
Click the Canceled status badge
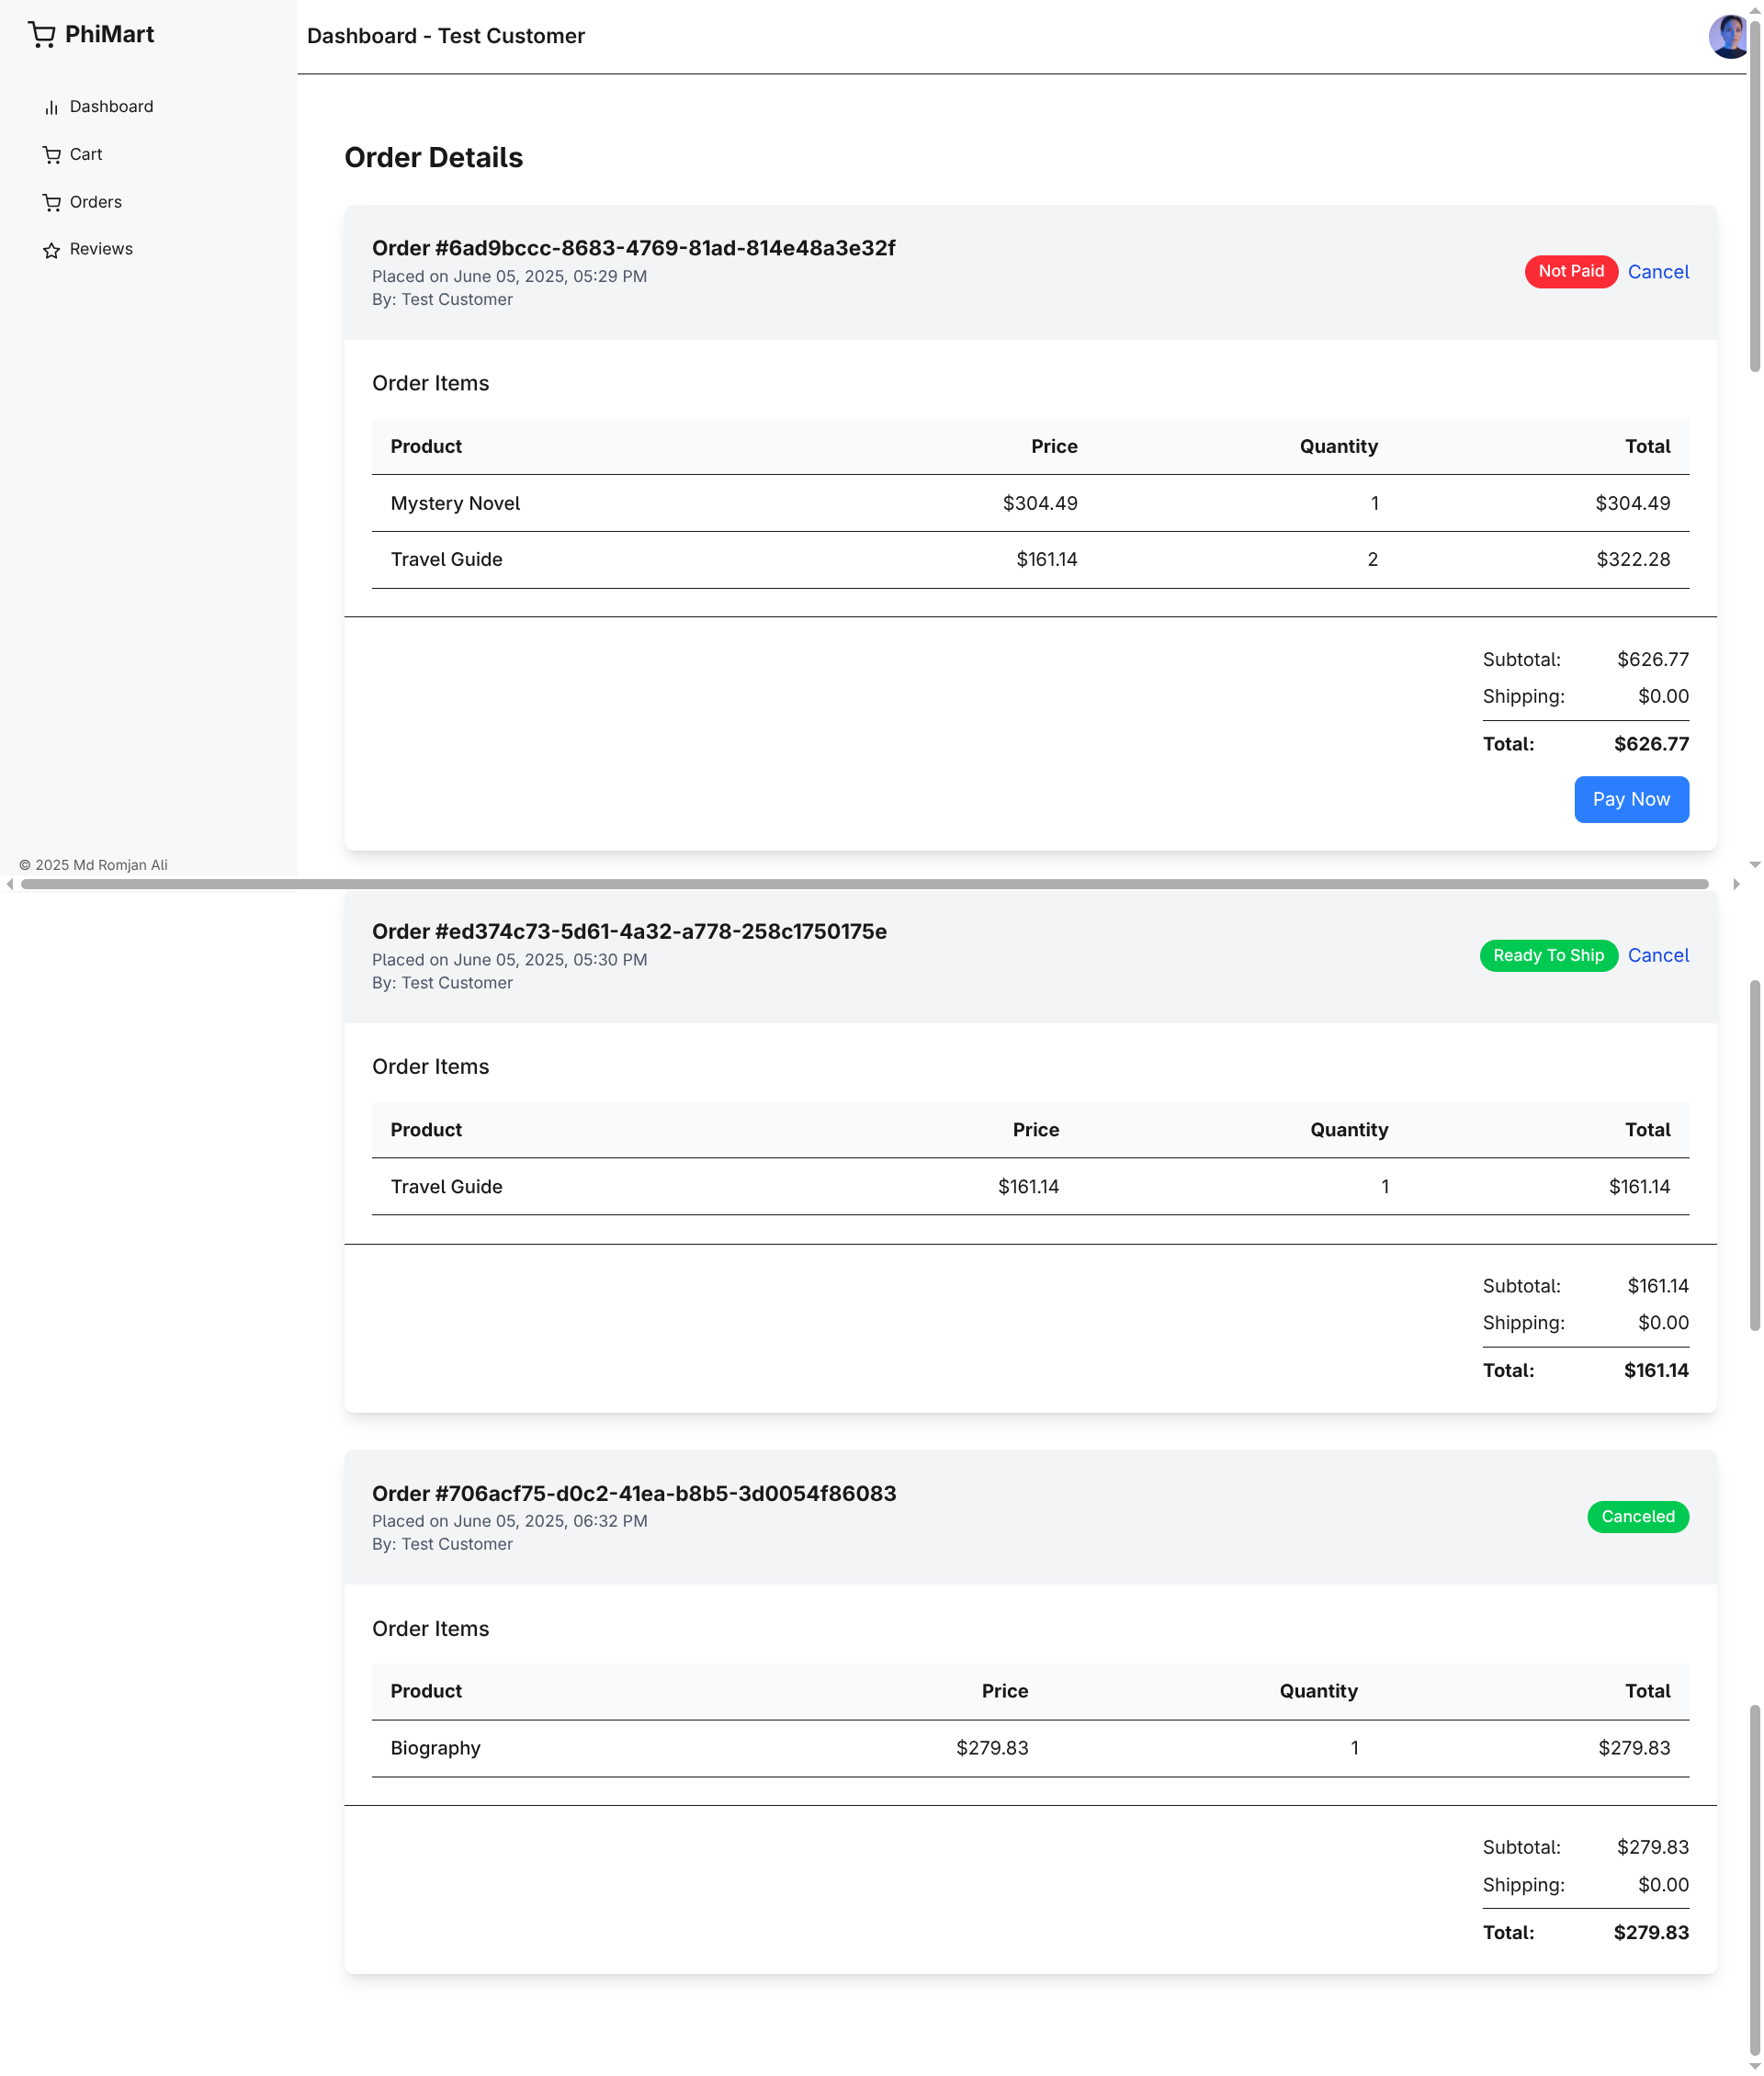coord(1637,1516)
